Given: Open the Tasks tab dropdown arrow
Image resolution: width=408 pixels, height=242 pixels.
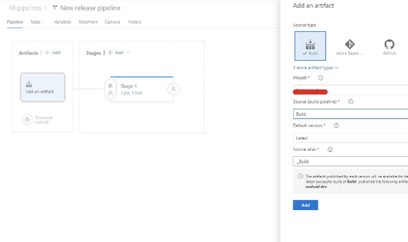Looking at the screenshot, I should coord(43,22).
